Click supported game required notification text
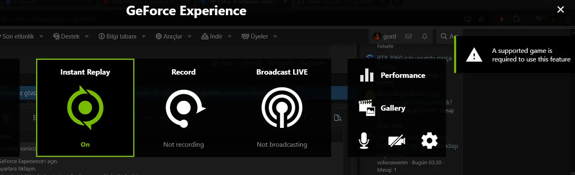575x175 pixels. point(531,55)
